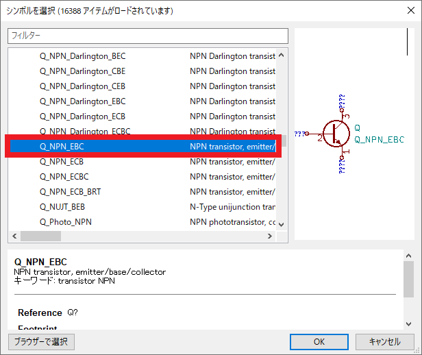Image resolution: width=422 pixels, height=355 pixels.
Task: Click the NPN transistor symbol preview
Action: point(337,134)
